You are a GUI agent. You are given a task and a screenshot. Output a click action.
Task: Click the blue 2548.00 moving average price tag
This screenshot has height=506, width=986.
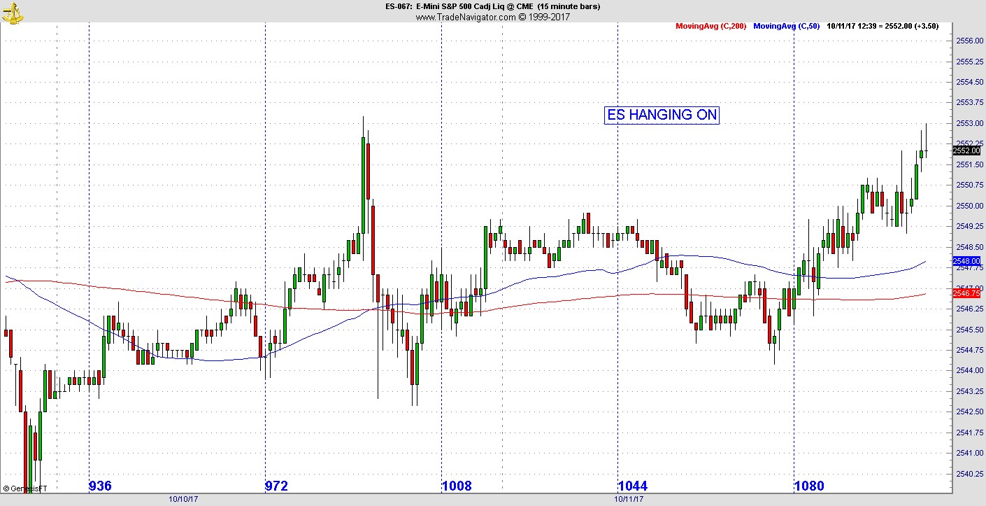point(966,261)
